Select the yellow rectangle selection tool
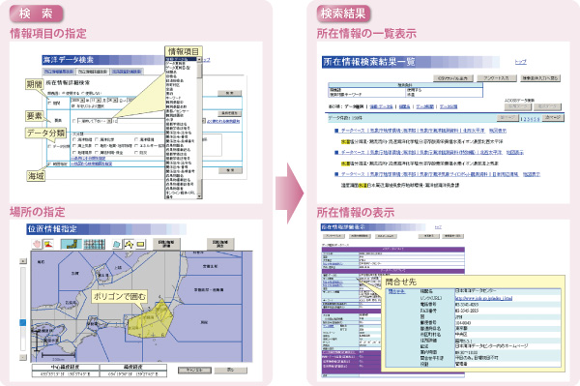This screenshot has height=386, width=580. pos(140,244)
